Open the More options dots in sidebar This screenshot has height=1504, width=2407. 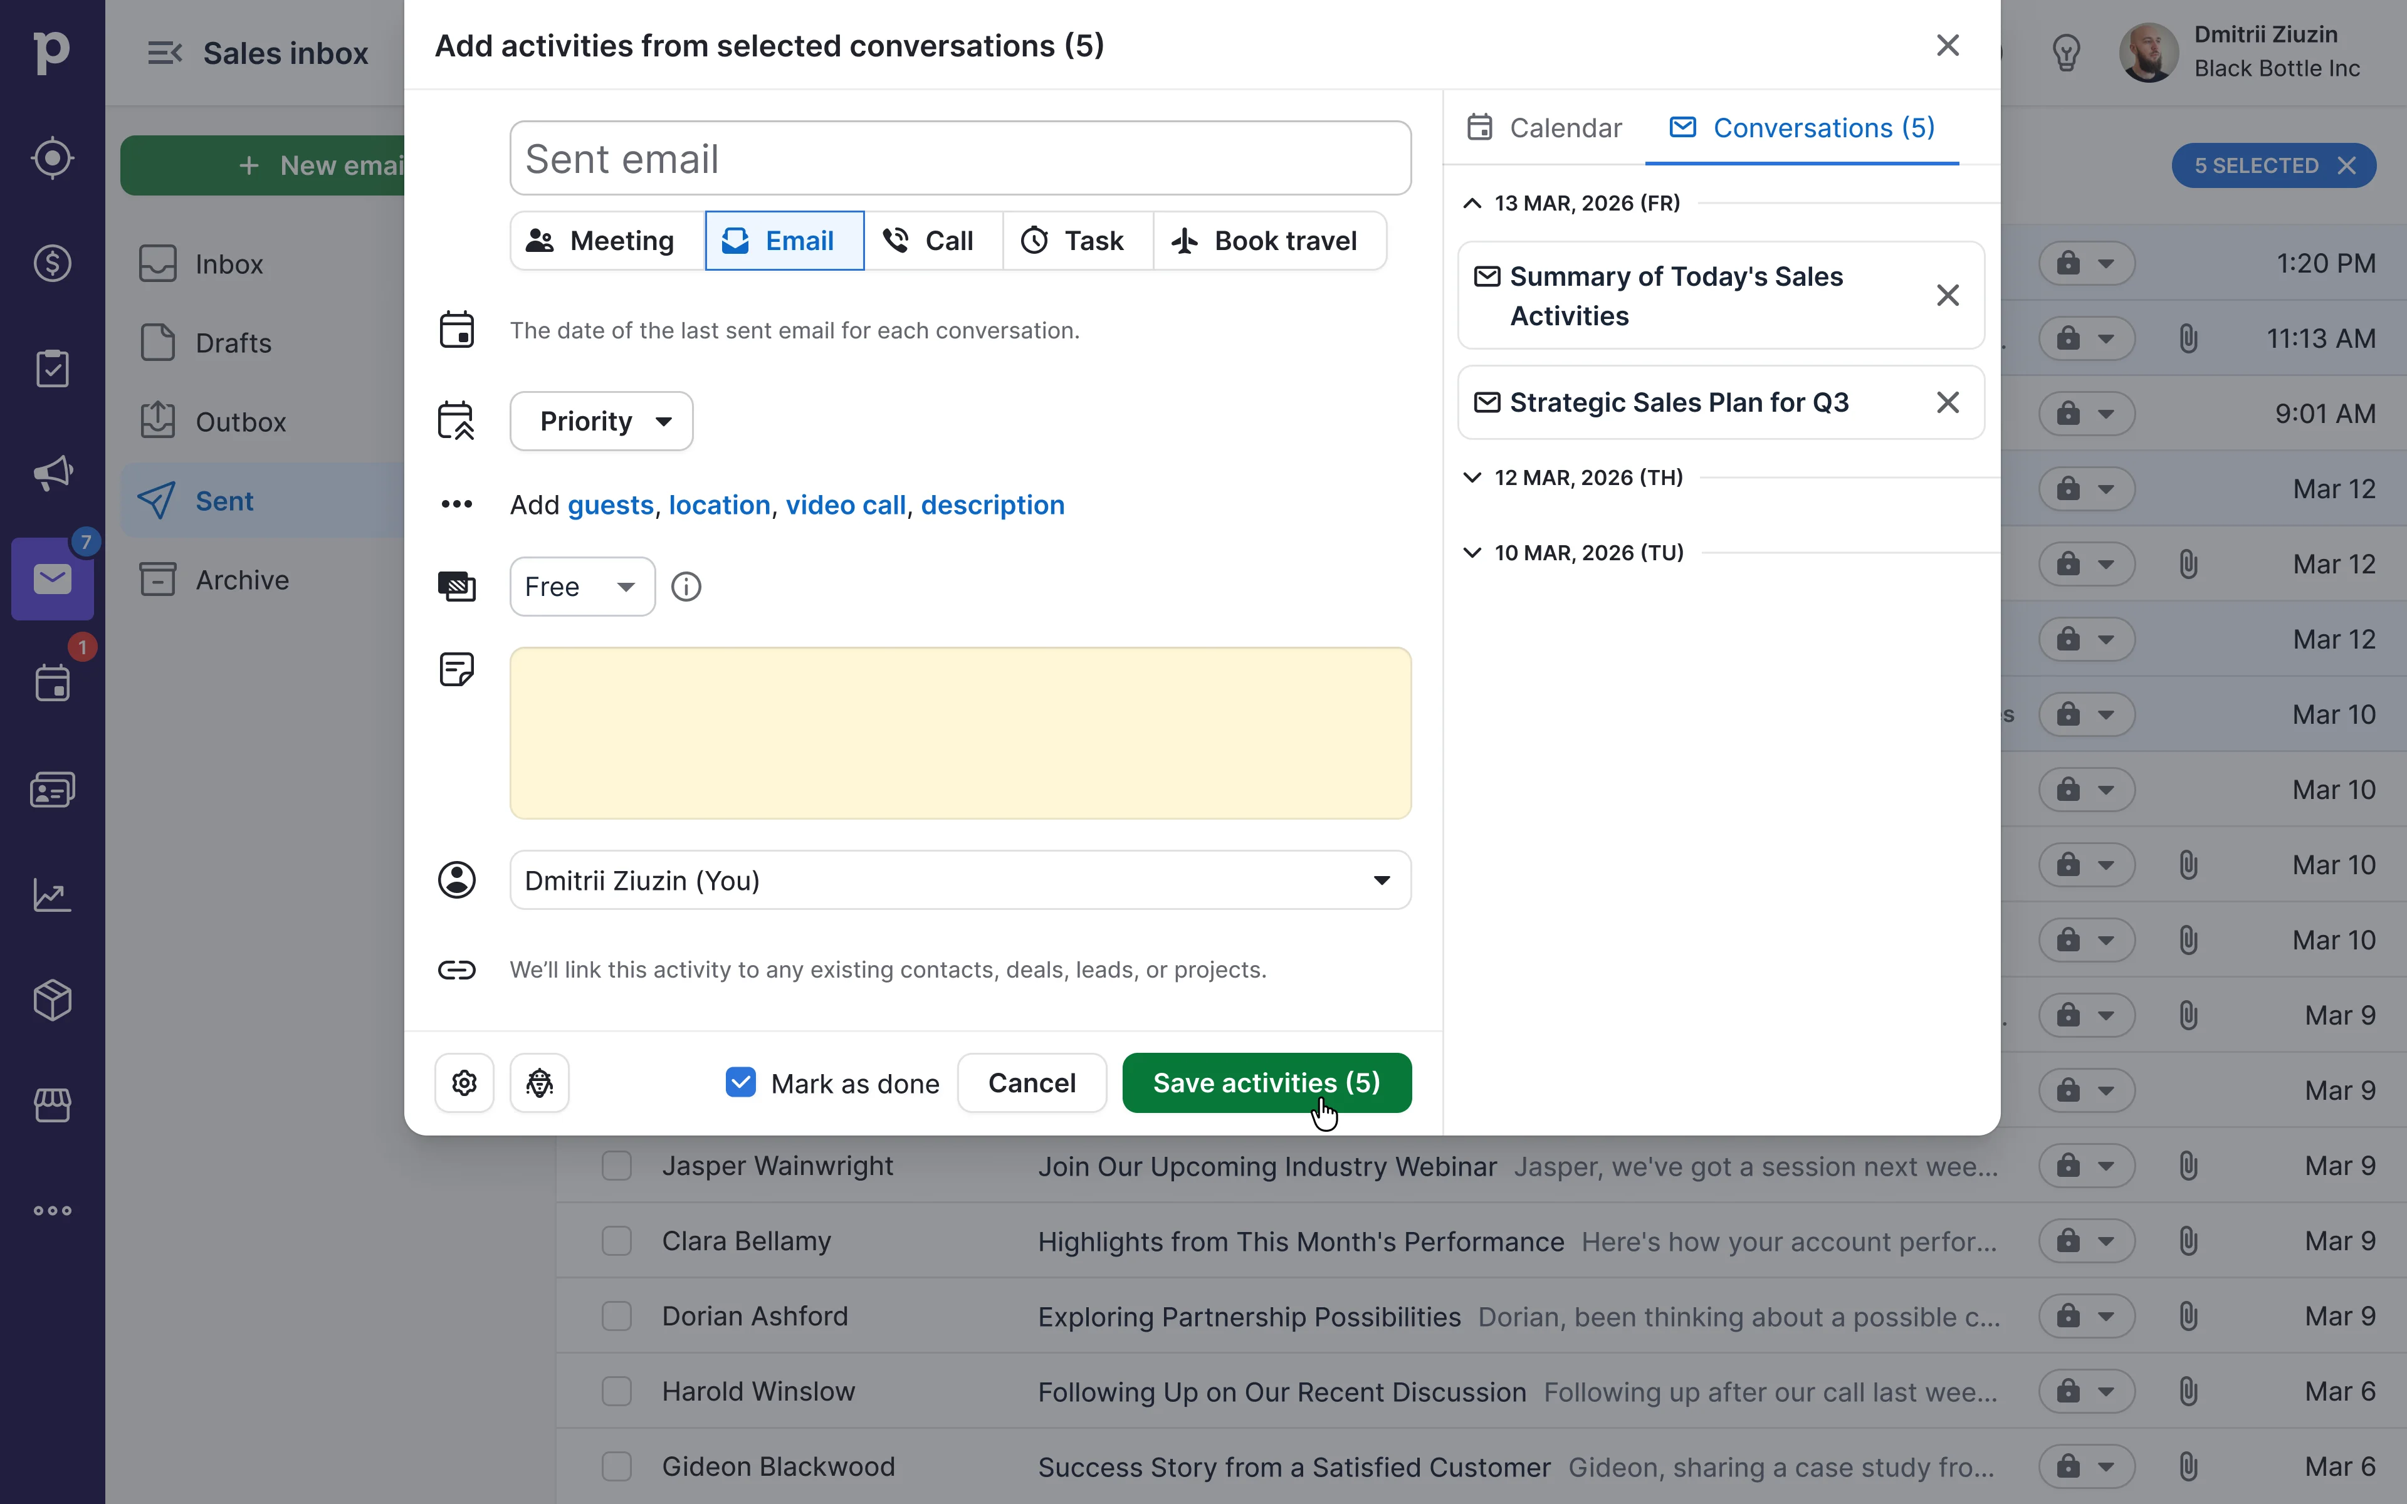click(x=52, y=1211)
